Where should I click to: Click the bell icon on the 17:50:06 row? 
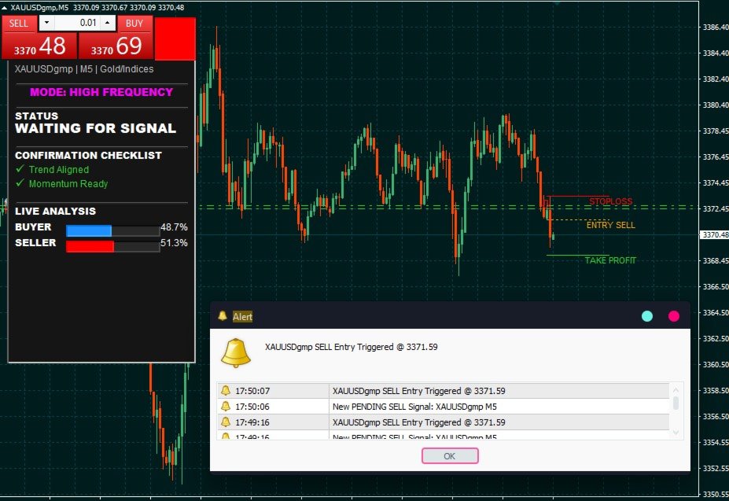point(226,407)
